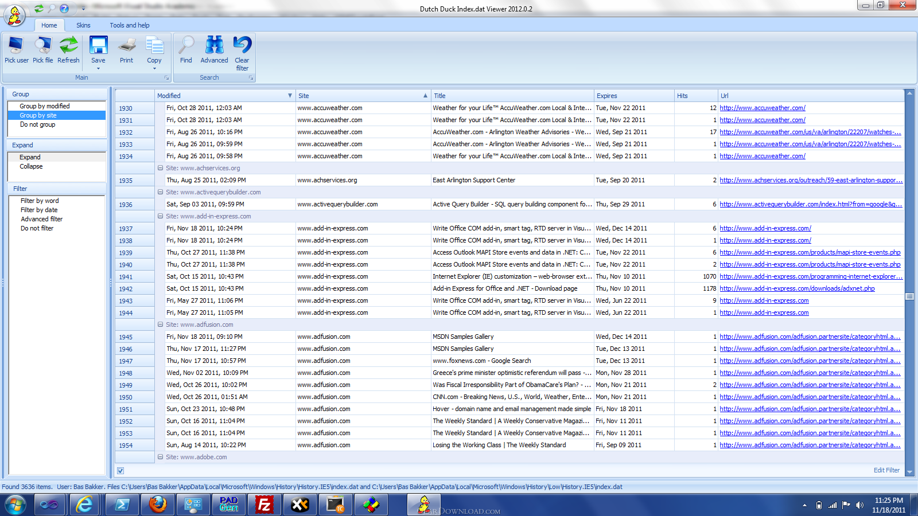This screenshot has width=918, height=516.
Task: Open Firefox from the taskbar
Action: pyautogui.click(x=157, y=505)
